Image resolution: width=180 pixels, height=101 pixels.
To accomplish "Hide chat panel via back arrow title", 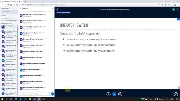I will [x=24, y=8].
